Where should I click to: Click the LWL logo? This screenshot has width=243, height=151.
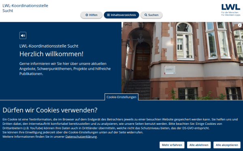(x=231, y=10)
